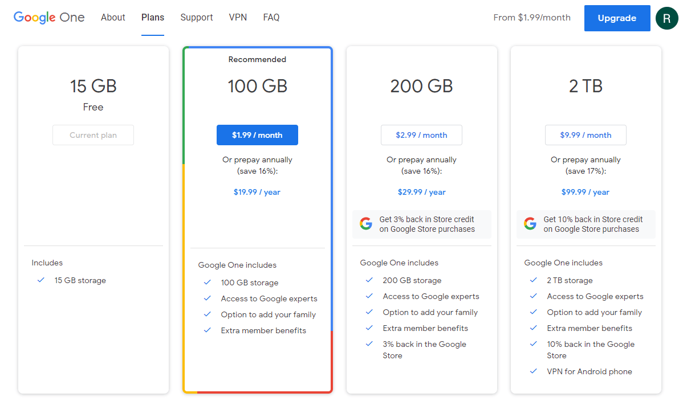The width and height of the screenshot is (679, 401).
Task: Click the checkmark beside 15 GB storage
Action: [42, 280]
